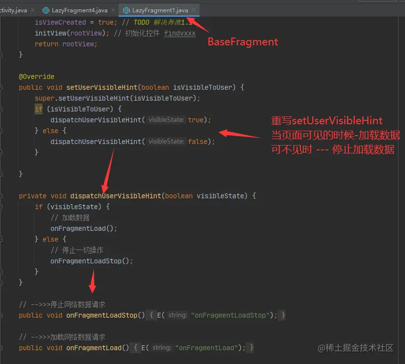The width and height of the screenshot is (405, 364).
Task: Click the onFragmentLoad(); call inside if block
Action: coord(83,228)
